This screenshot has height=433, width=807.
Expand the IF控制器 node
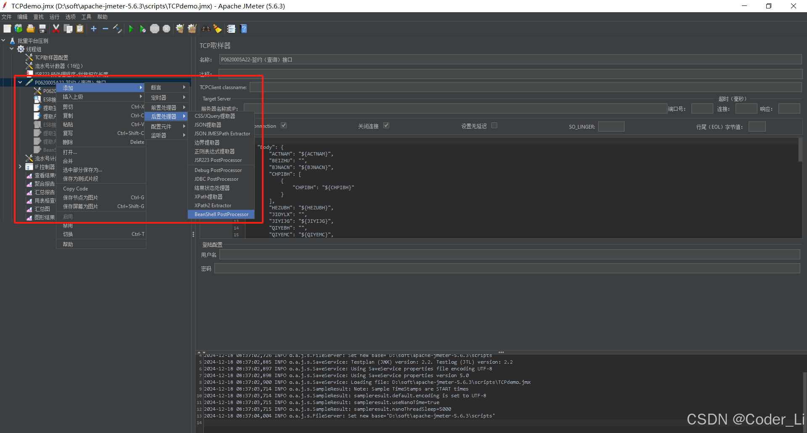[20, 167]
